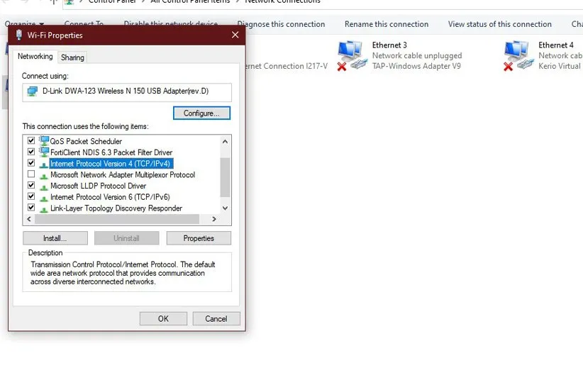The height and width of the screenshot is (370, 583).
Task: Select FortiClient NDIS 6.3 Packet Filter Driver text
Action: pos(111,152)
